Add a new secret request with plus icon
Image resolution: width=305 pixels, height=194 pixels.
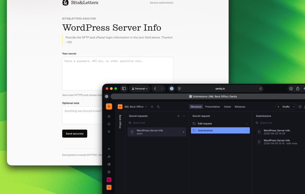coord(178,116)
